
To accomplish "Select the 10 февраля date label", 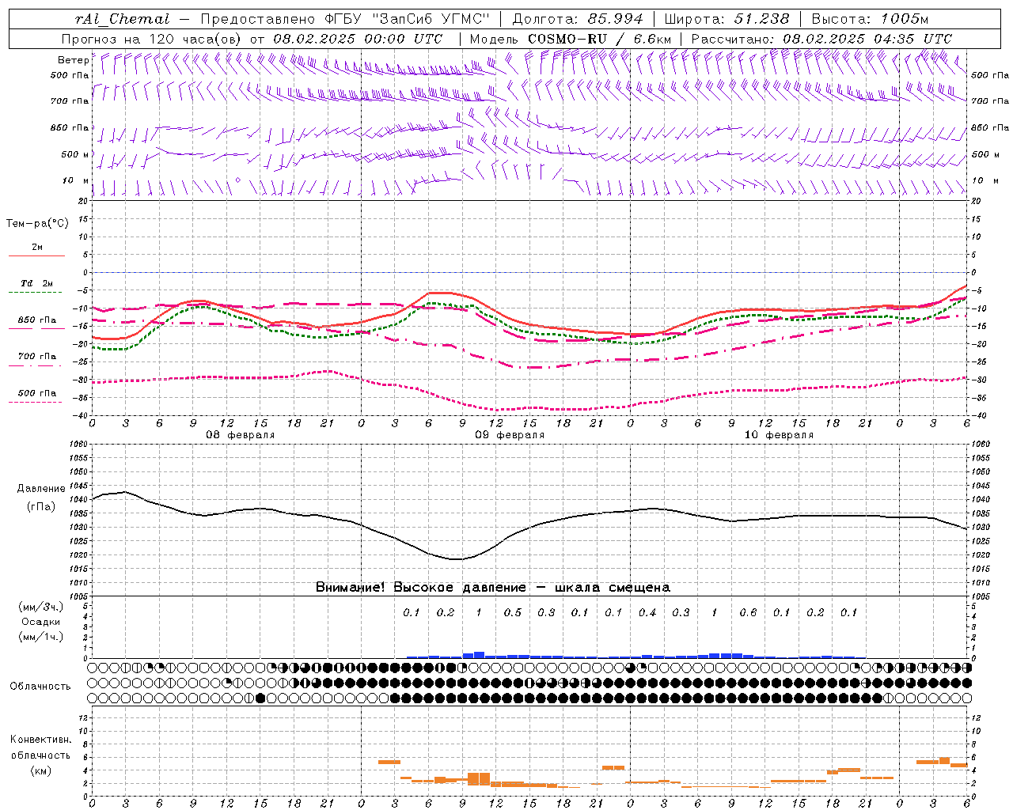I will coord(779,435).
